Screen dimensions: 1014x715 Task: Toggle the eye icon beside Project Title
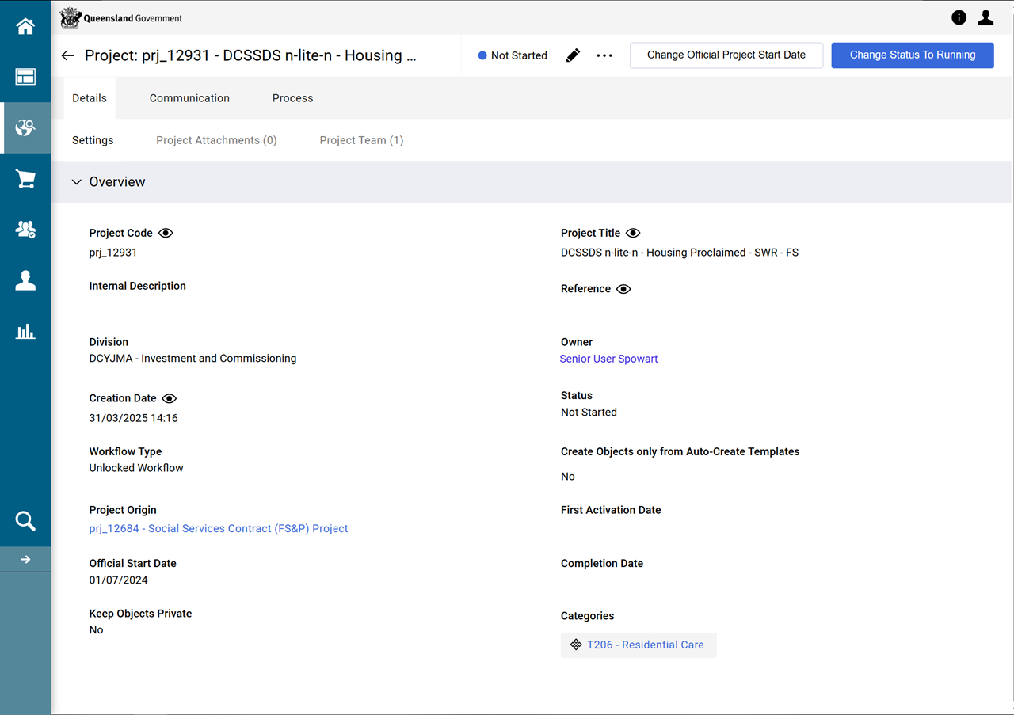(x=633, y=234)
